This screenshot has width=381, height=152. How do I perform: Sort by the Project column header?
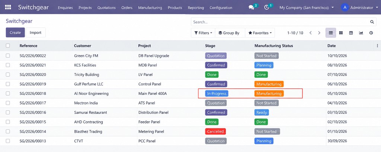click(x=145, y=46)
